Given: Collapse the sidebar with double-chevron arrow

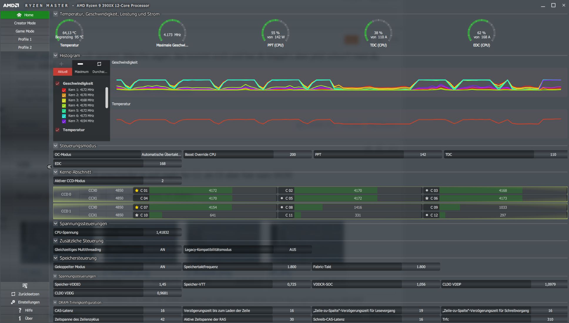Looking at the screenshot, I should point(49,167).
